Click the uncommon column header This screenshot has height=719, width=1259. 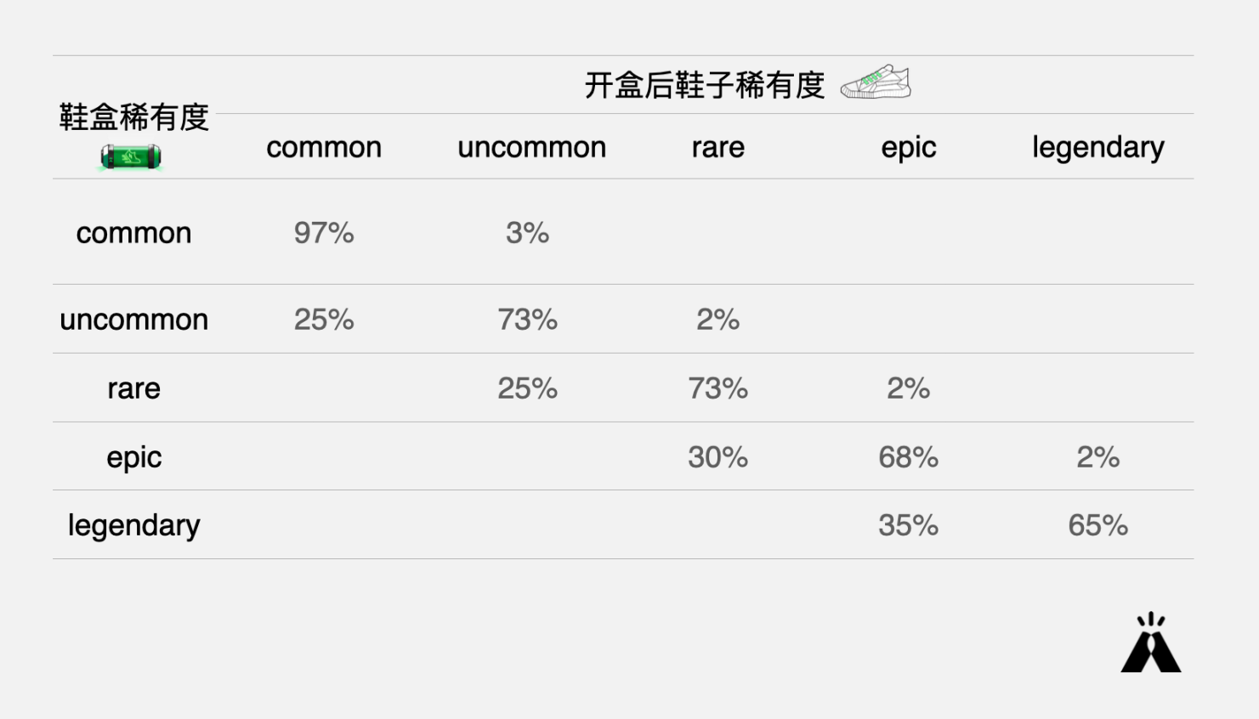tap(531, 148)
